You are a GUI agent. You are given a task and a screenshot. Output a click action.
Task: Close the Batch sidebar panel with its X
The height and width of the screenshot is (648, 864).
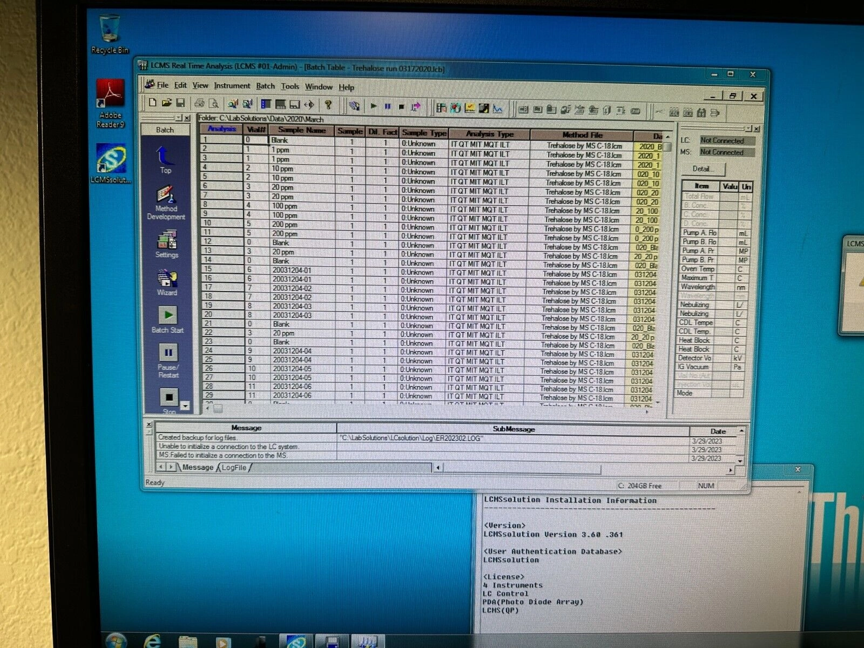[x=187, y=118]
